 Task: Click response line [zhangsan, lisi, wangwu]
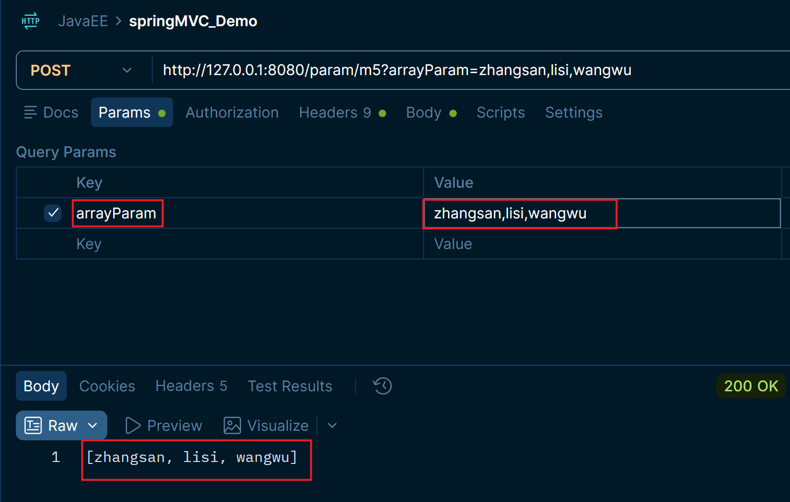(192, 458)
